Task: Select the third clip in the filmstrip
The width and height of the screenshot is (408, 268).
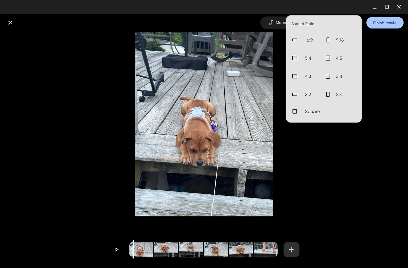Action: (191, 249)
